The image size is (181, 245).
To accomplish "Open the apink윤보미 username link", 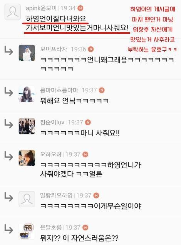I will tap(41, 8).
